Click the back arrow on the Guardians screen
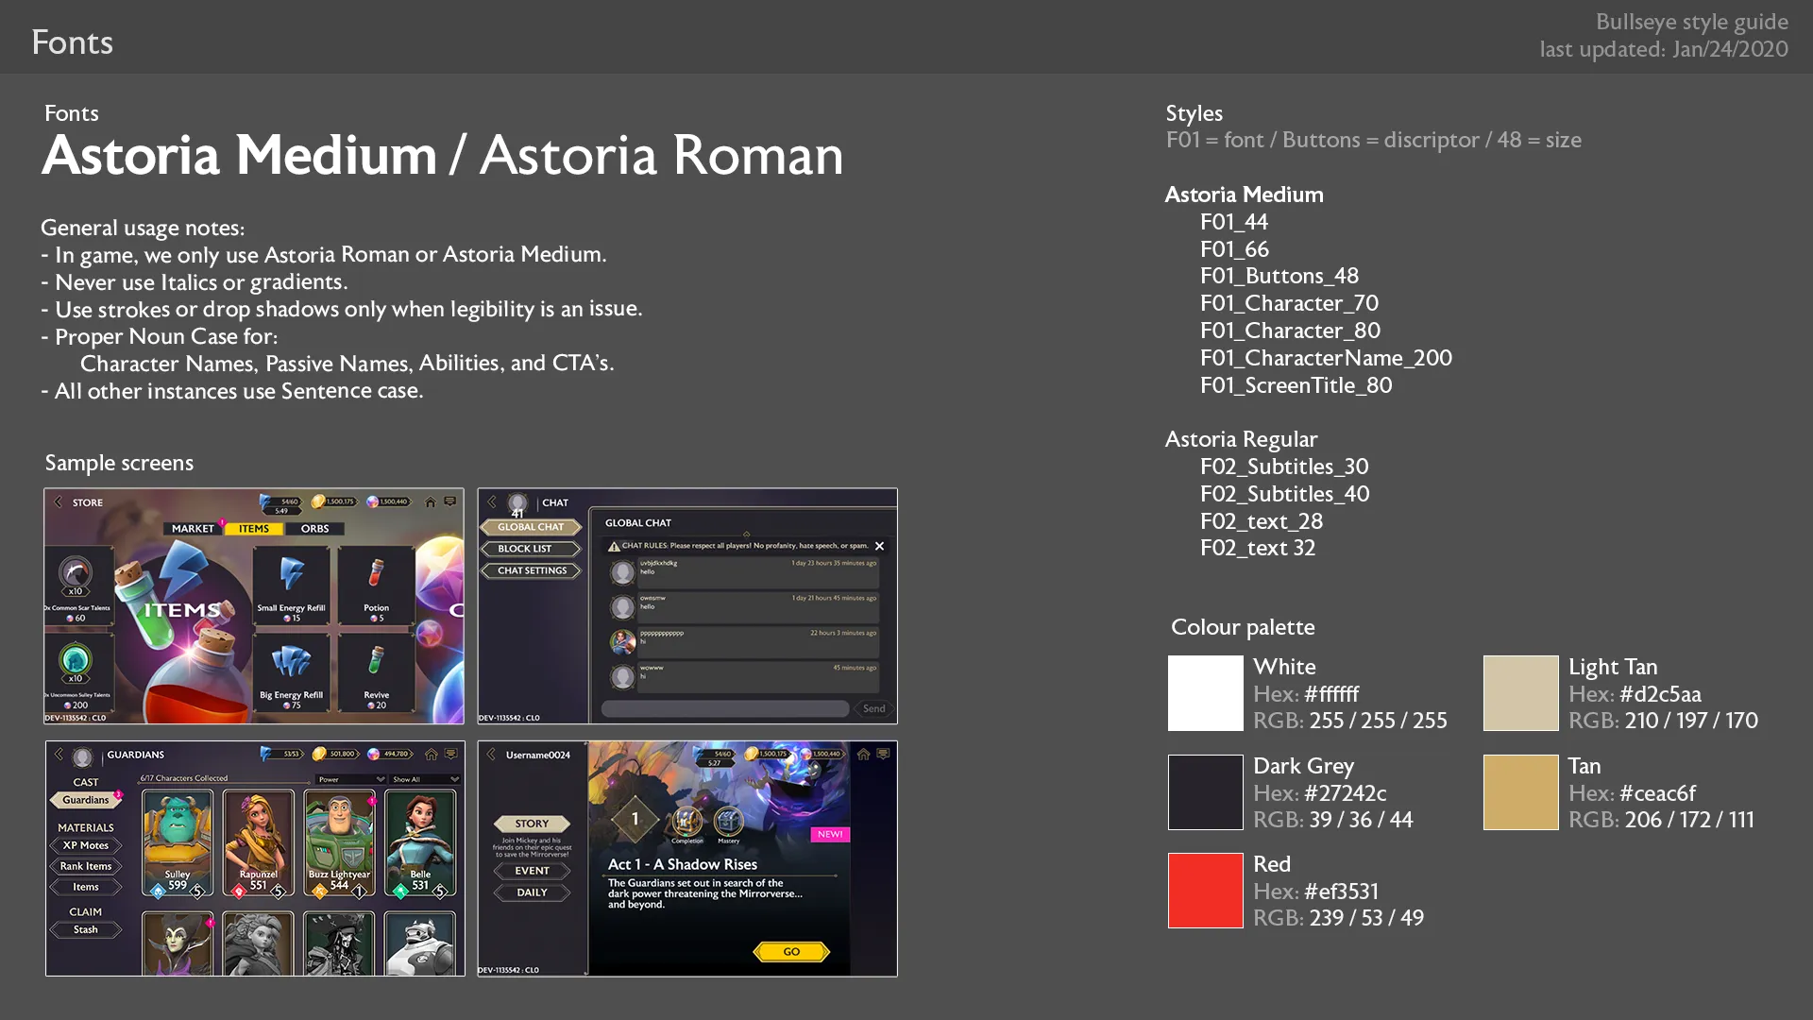Image resolution: width=1813 pixels, height=1020 pixels. (x=59, y=755)
